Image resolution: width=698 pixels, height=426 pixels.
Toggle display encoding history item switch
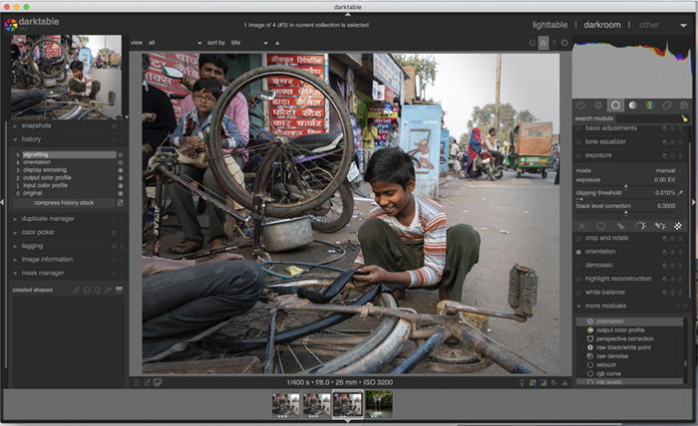[121, 170]
